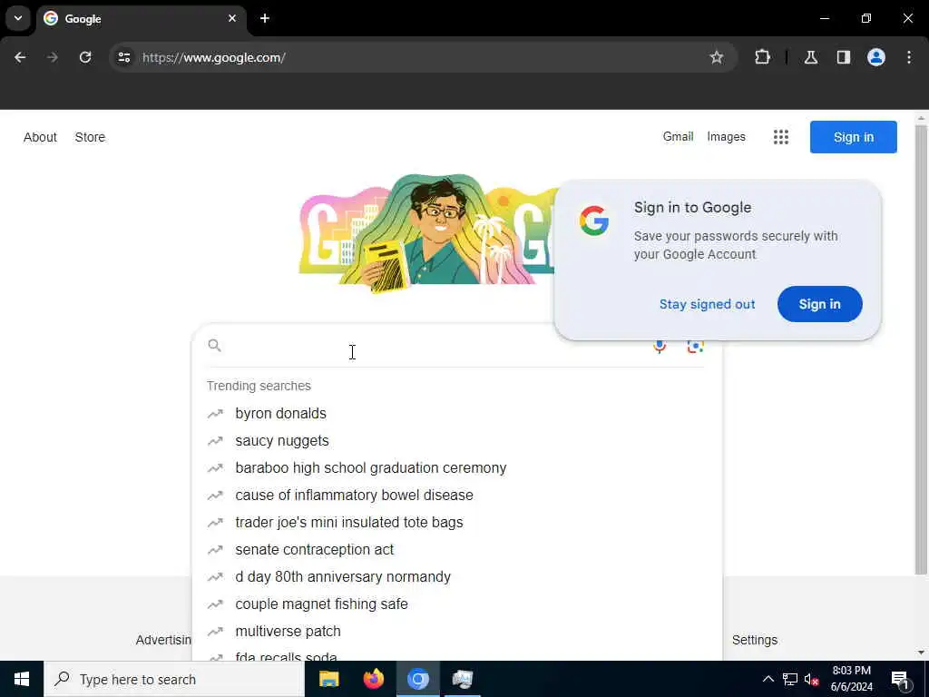
Task: Go to Google Images
Action: pos(726,137)
